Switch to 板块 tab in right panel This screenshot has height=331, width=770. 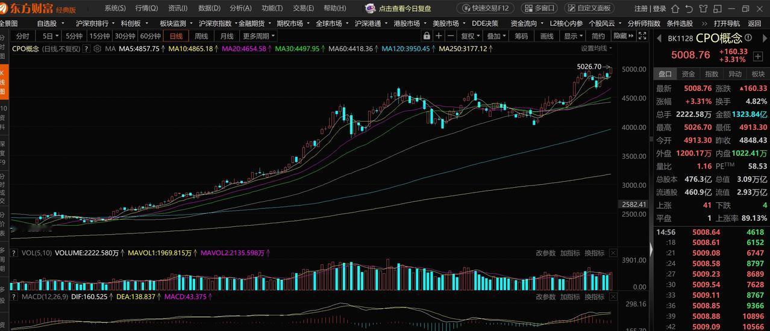click(x=758, y=73)
